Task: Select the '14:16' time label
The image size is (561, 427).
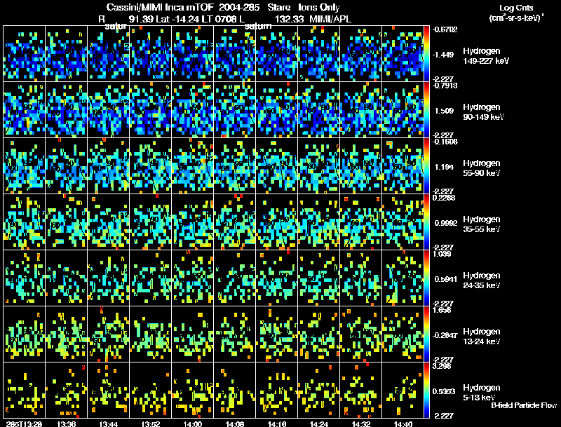Action: tap(277, 423)
